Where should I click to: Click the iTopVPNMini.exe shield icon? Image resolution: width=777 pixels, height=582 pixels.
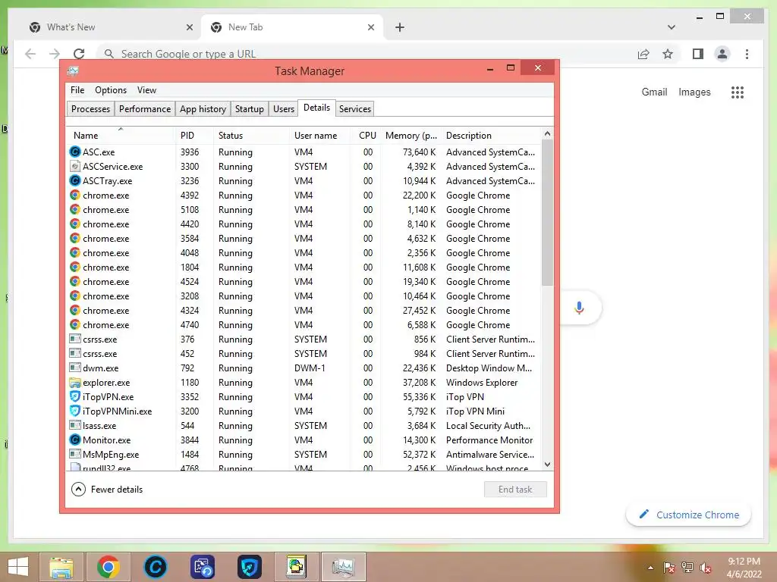click(x=75, y=411)
